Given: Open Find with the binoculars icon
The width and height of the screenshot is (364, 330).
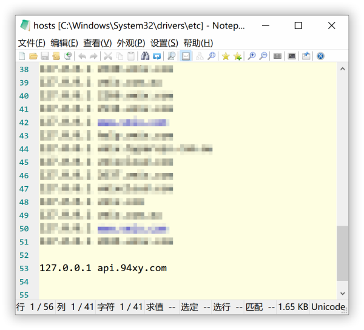Looking at the screenshot, I should (x=145, y=56).
